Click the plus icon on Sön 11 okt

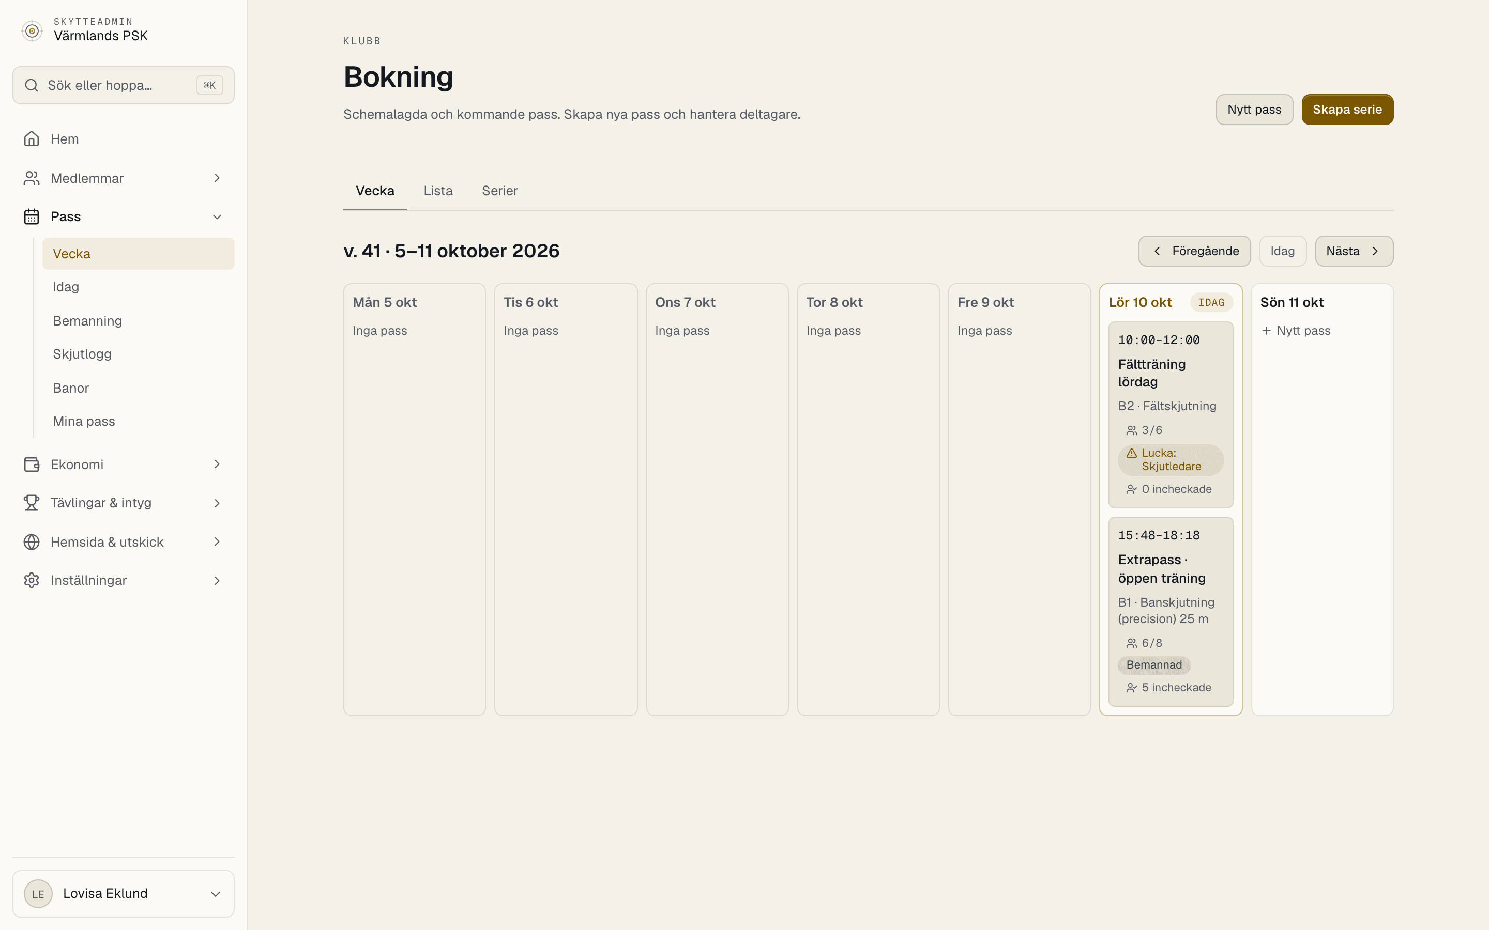tap(1266, 331)
